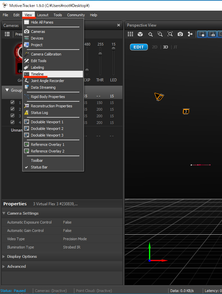Image resolution: width=222 pixels, height=294 pixels.
Task: Click the zoom-to-selection magnifier icon
Action: (160, 34)
